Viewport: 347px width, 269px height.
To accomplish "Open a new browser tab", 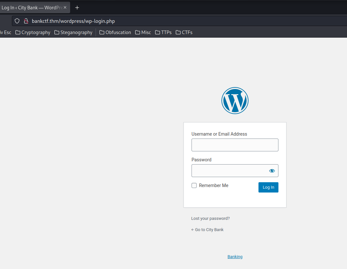I will (77, 8).
